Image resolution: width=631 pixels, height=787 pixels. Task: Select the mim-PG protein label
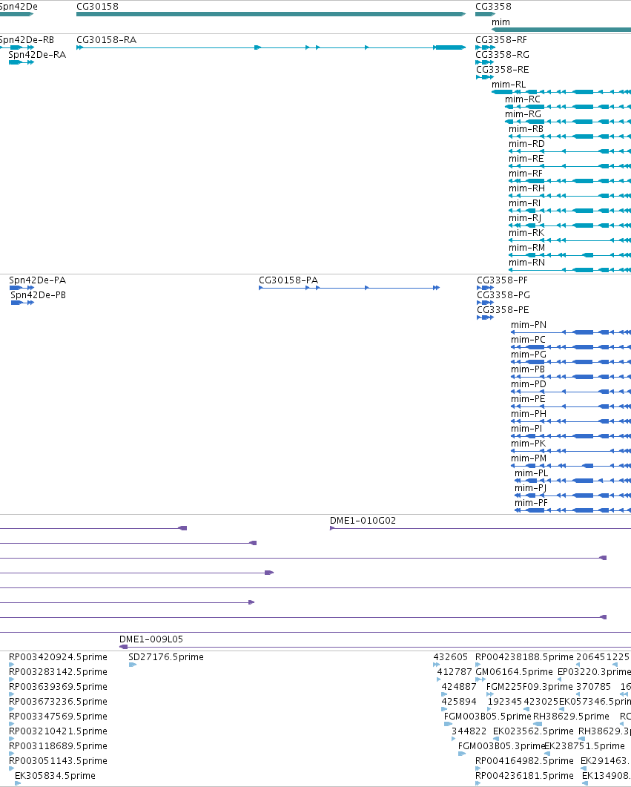(529, 355)
